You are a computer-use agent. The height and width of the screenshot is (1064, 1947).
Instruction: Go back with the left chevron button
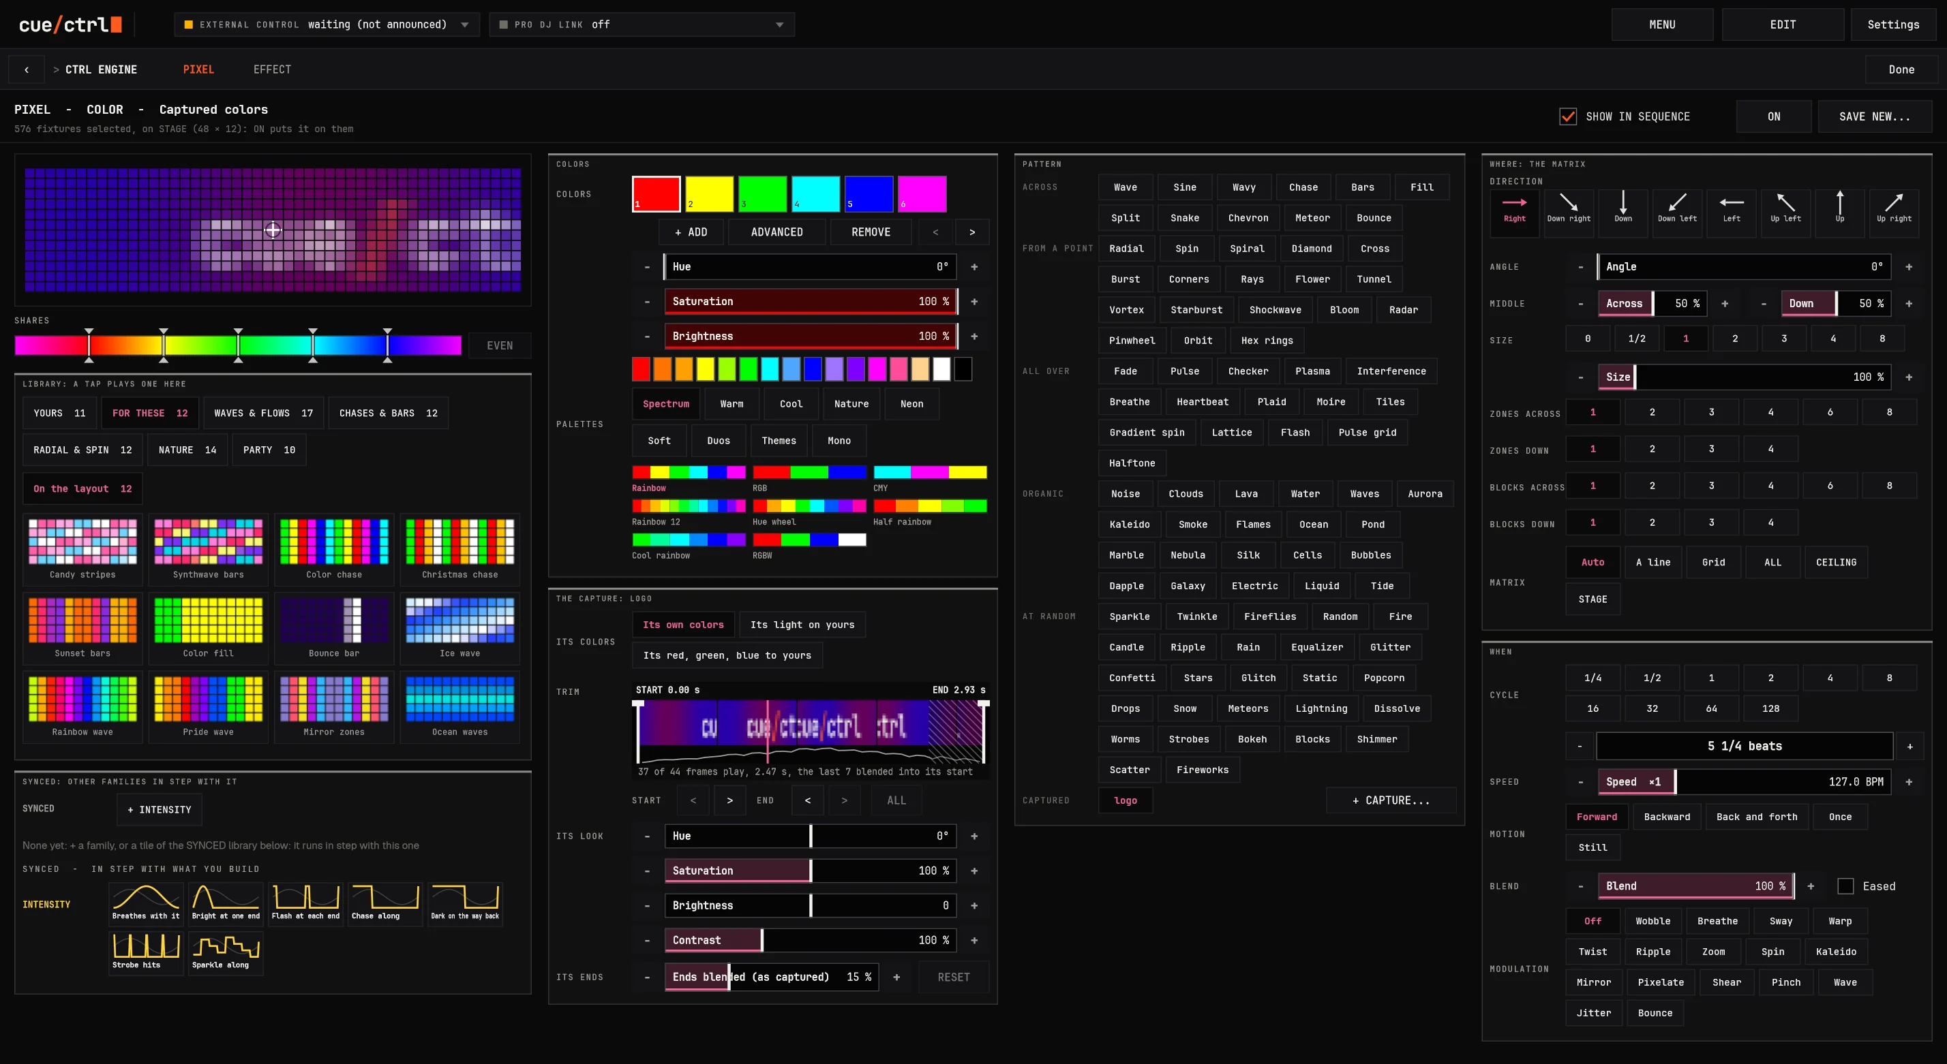[x=27, y=69]
